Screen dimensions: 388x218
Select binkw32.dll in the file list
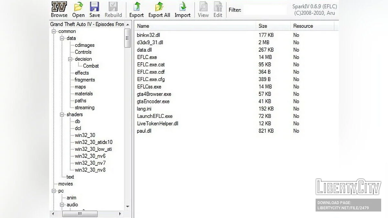click(x=148, y=35)
